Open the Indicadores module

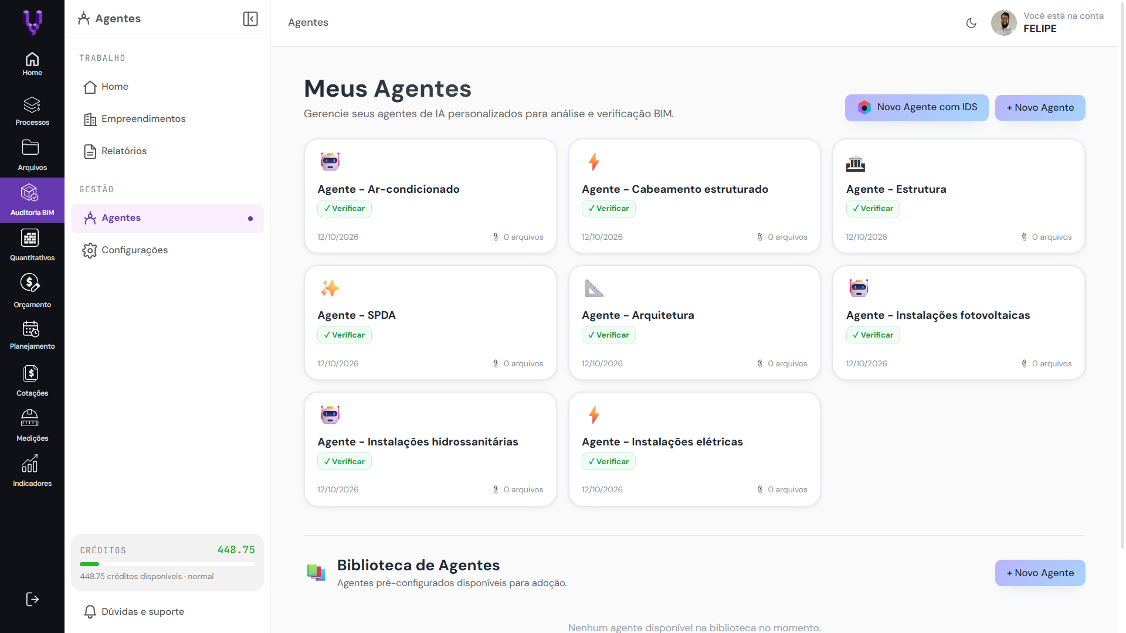(x=32, y=471)
